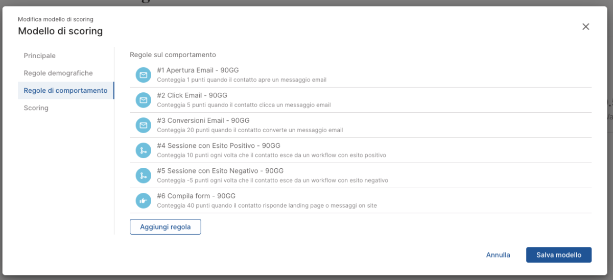
Task: Open rule #6 Compila form - 90GG title
Action: [x=196, y=196]
